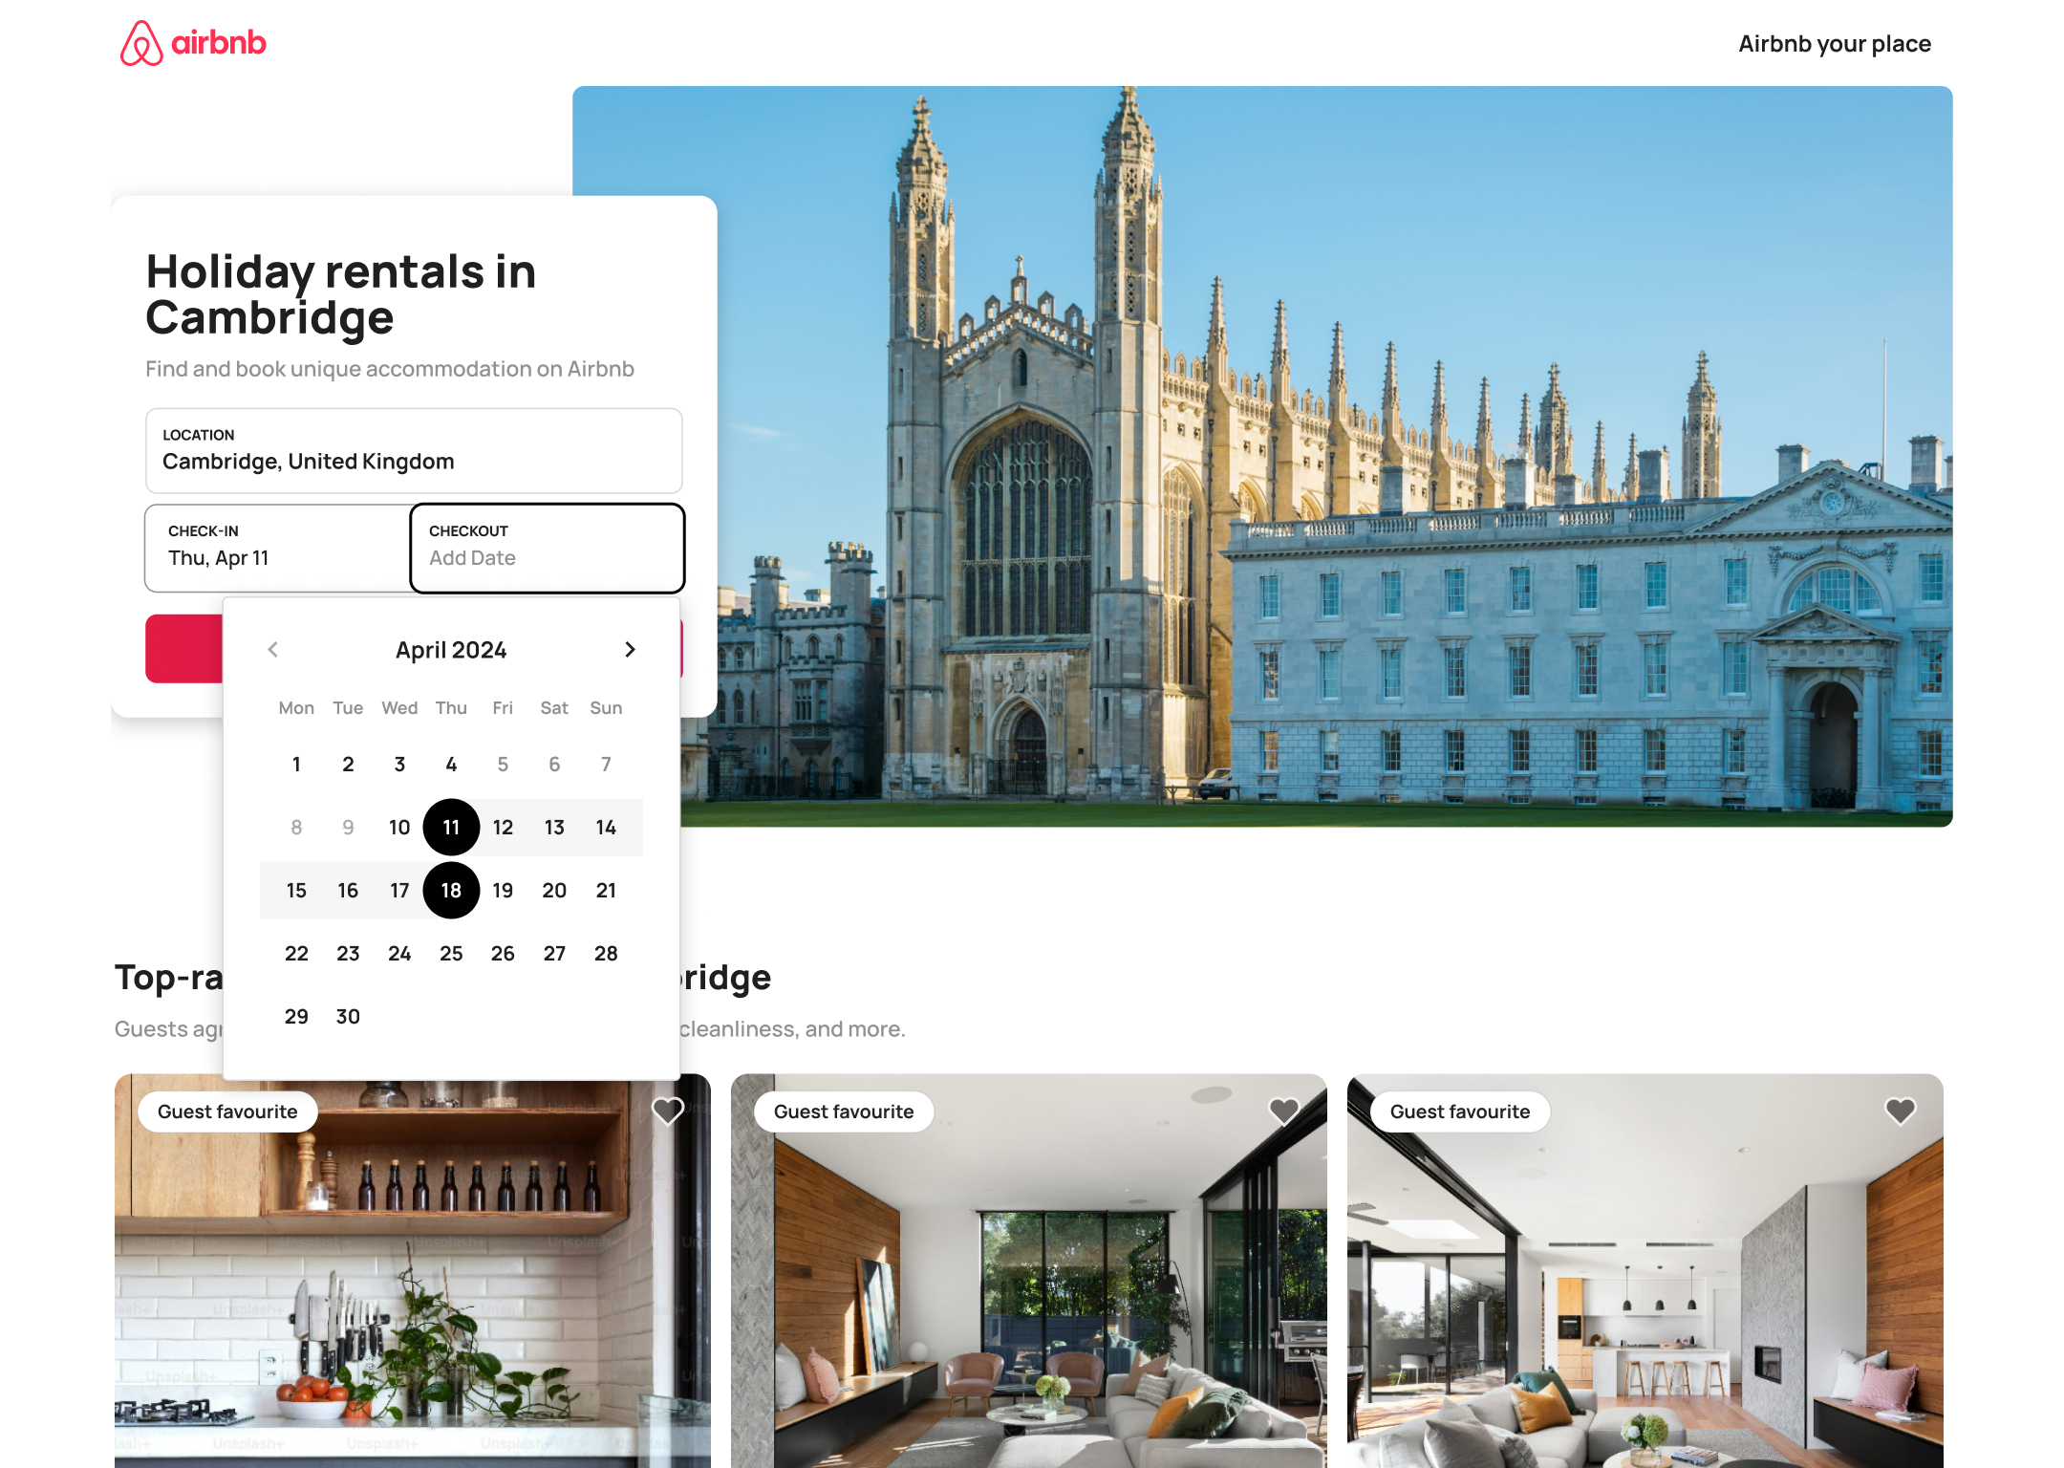Heart the third Guest favourite listing
This screenshot has width=2064, height=1468.
(1900, 1111)
